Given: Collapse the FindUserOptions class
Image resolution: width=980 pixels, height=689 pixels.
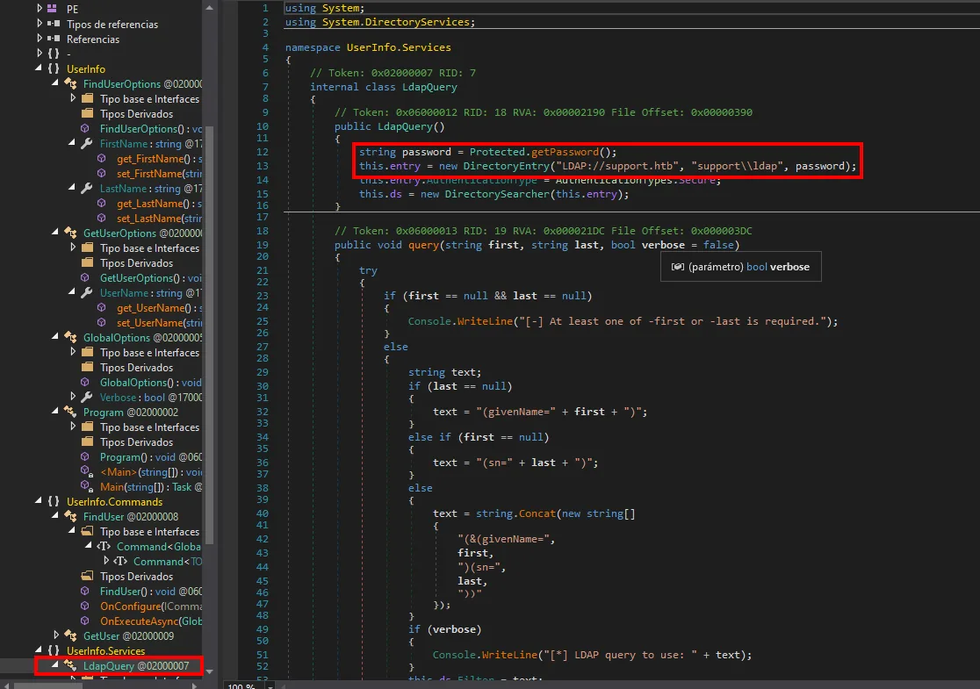Looking at the screenshot, I should (55, 83).
